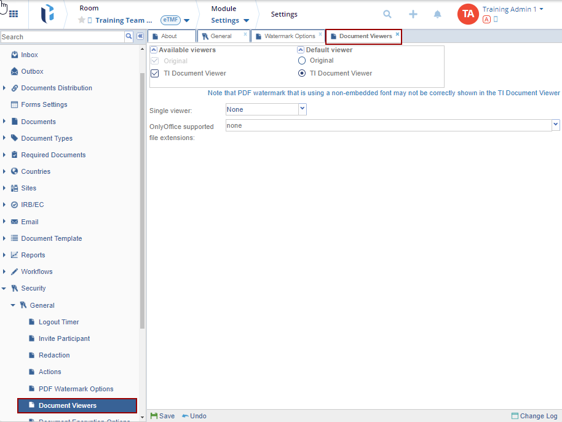
Task: Open the Single viewer dropdown
Action: (302, 109)
